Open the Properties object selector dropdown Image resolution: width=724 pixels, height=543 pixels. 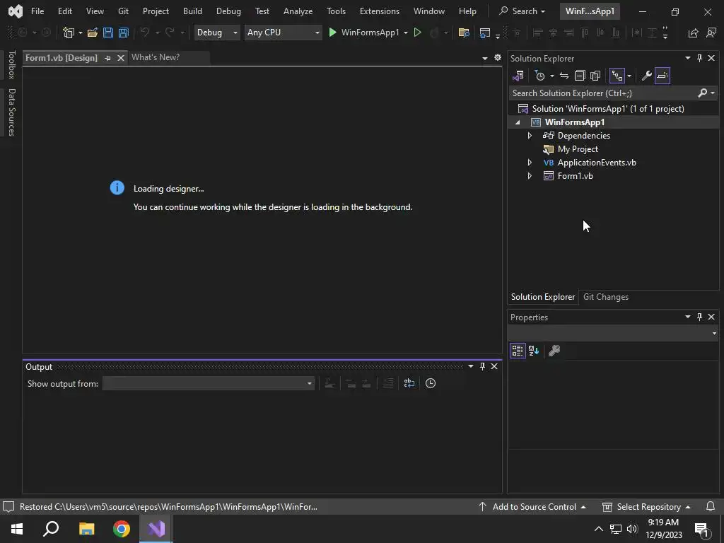tap(714, 333)
